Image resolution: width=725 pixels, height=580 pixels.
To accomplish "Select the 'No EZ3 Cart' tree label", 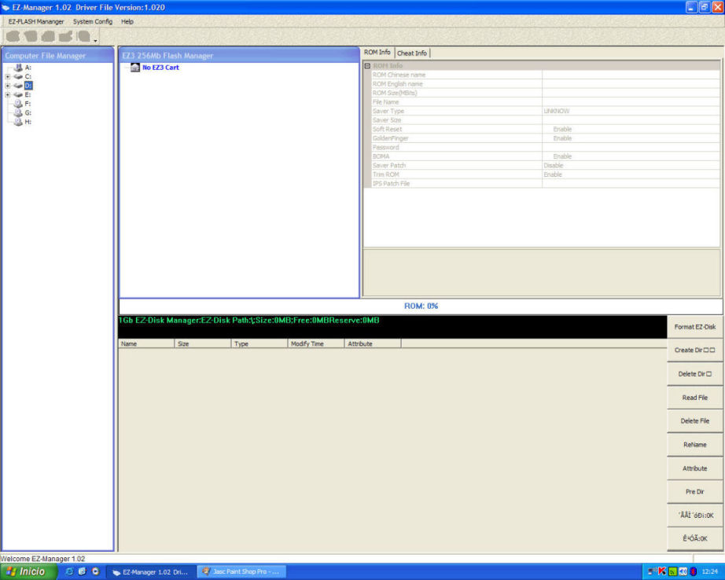I will point(160,68).
